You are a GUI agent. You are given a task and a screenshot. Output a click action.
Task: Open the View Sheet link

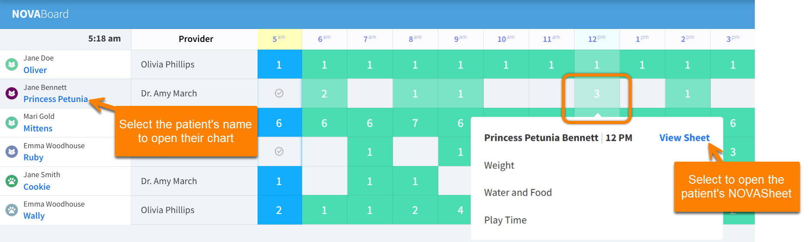684,138
